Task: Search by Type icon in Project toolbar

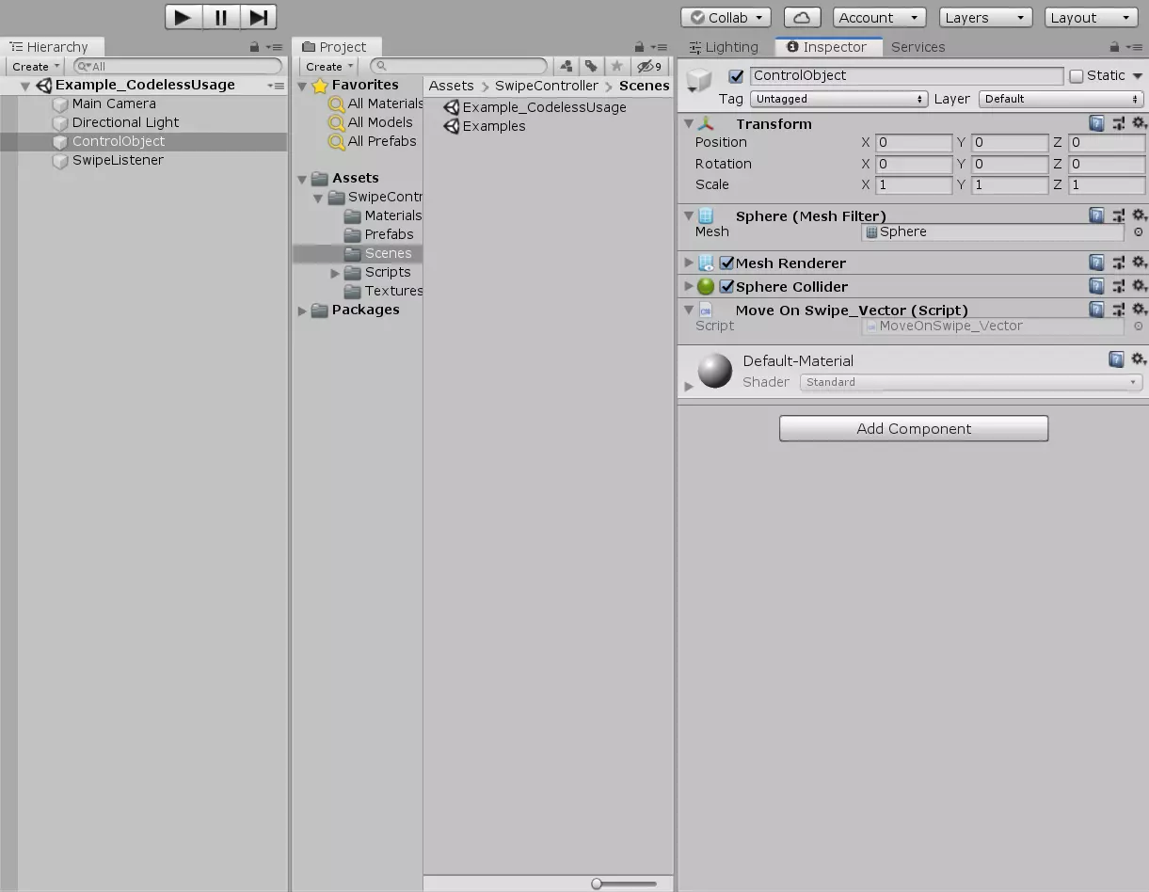Action: [566, 67]
